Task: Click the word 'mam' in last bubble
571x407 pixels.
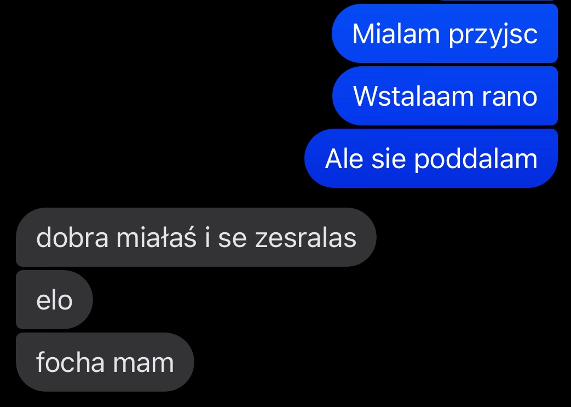Action: [x=143, y=365]
